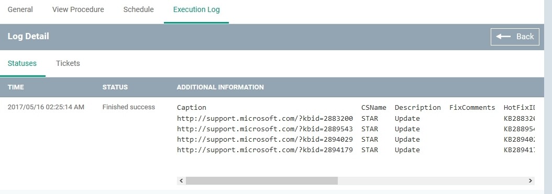Select the Execution Log tab
The width and height of the screenshot is (552, 194).
(196, 9)
